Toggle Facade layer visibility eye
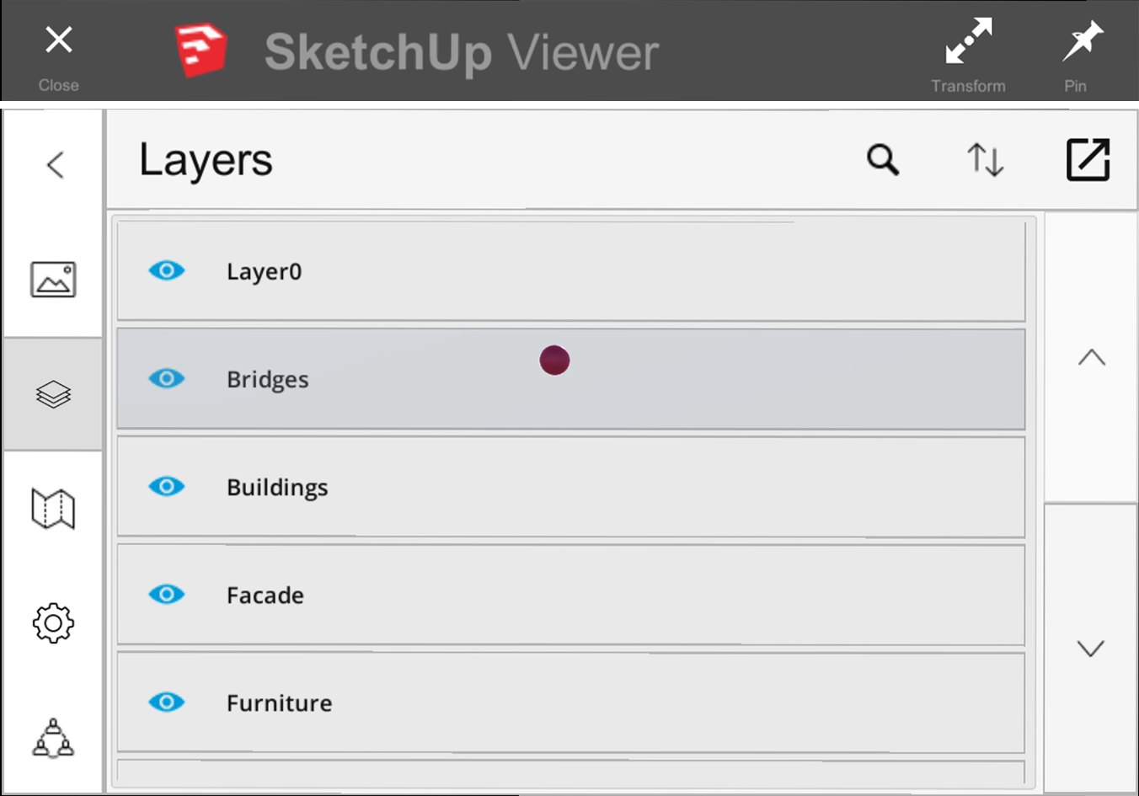 (x=167, y=594)
